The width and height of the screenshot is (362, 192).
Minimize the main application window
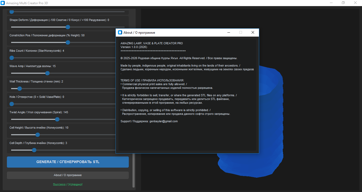[x=331, y=3]
